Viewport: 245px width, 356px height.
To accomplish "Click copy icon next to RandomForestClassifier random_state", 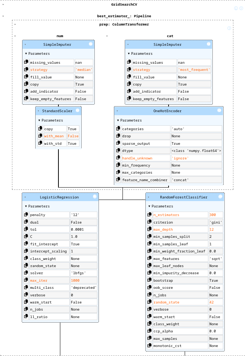I will point(150,302).
